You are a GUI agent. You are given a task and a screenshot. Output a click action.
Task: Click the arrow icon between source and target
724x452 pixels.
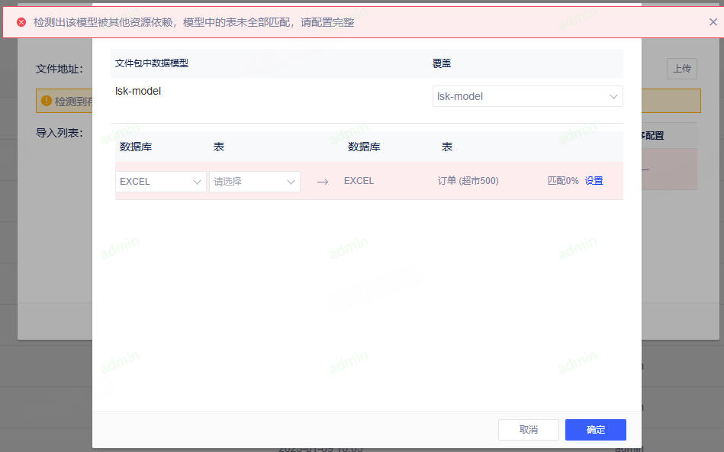coord(323,182)
